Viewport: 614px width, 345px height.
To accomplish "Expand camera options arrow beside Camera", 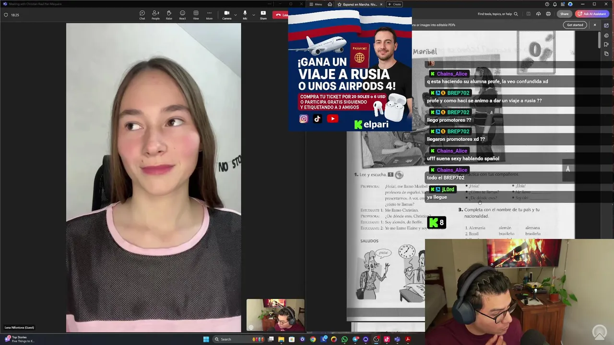I will [x=236, y=15].
